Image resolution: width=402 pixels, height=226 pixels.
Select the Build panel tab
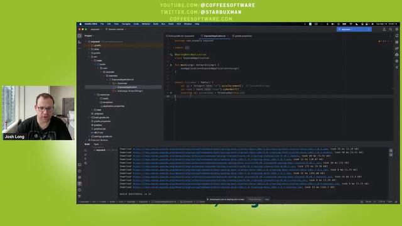tap(87, 144)
